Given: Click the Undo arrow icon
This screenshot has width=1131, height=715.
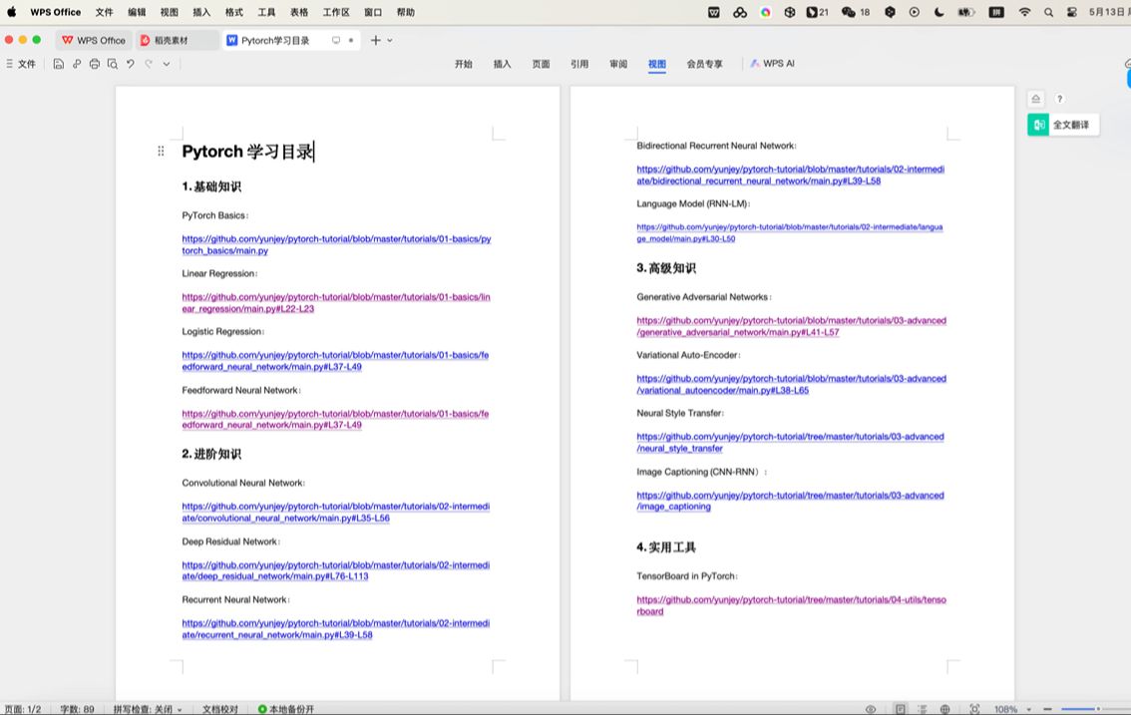Looking at the screenshot, I should (131, 64).
